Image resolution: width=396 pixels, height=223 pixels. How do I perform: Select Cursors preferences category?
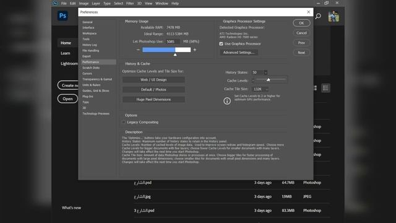[x=87, y=74]
